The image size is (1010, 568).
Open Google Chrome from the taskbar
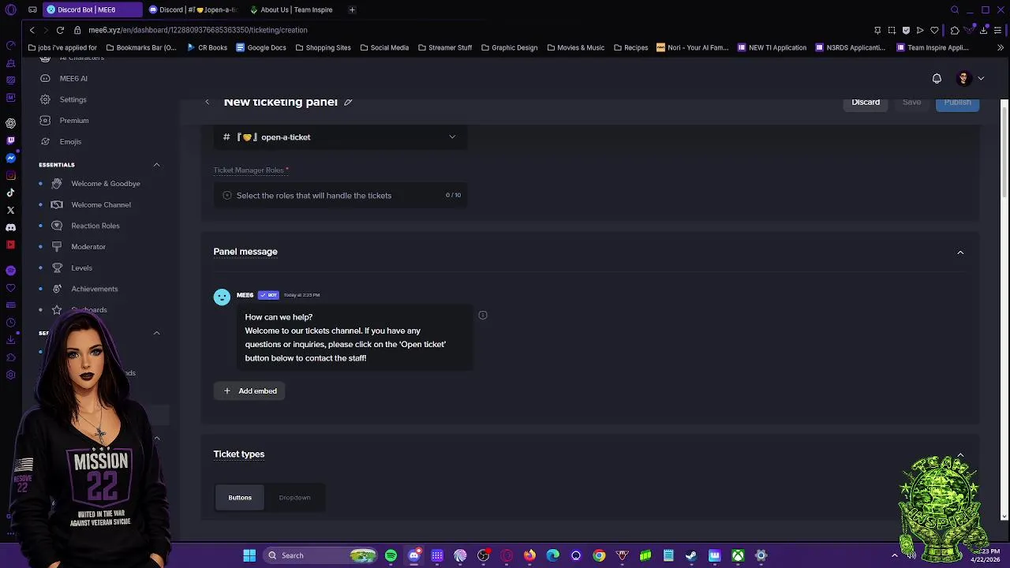(x=599, y=555)
